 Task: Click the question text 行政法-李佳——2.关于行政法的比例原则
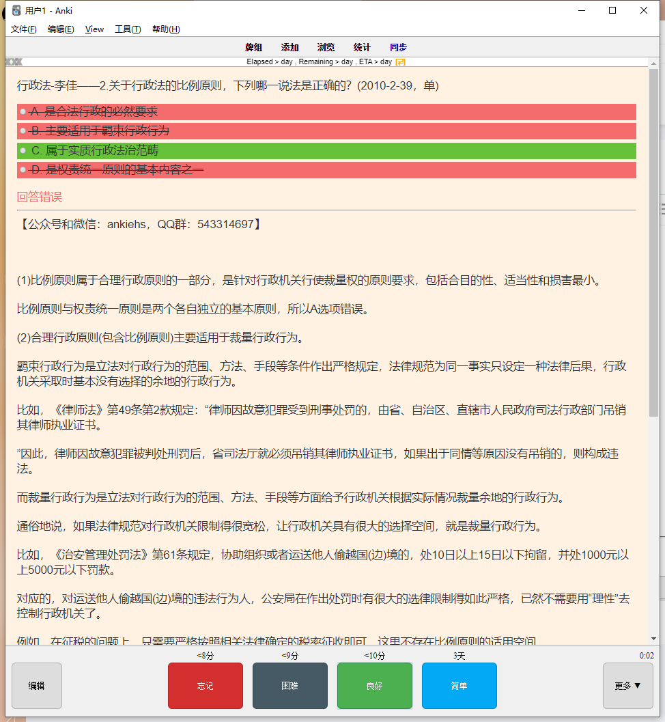point(228,85)
